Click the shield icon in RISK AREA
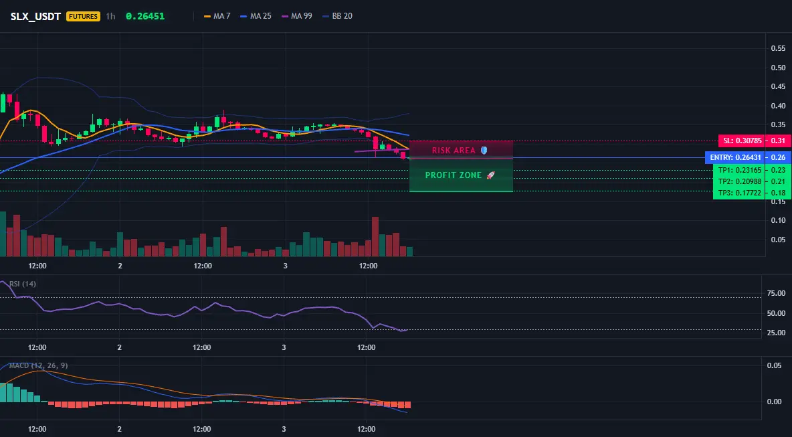The image size is (792, 437). pyautogui.click(x=484, y=150)
